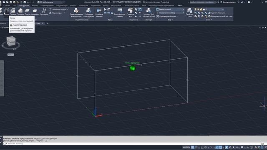Click the white layer color swatch
This screenshot has height=150, width=267.
point(204,9)
